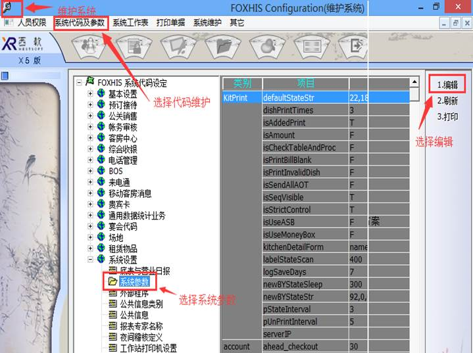The height and width of the screenshot is (353, 473).
Task: Click the open folder icon beside 系统参数
Action: point(112,281)
